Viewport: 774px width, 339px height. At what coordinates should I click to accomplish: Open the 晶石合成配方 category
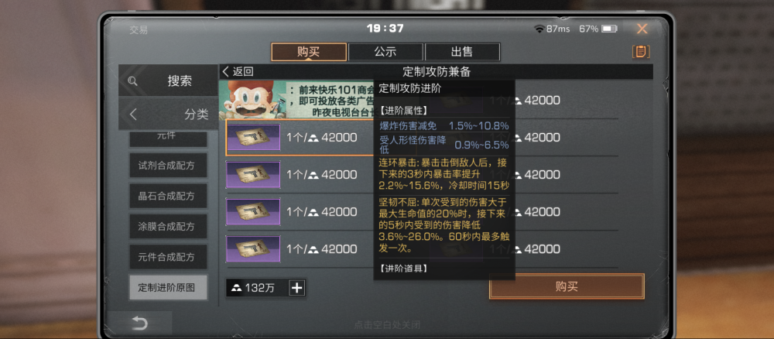(x=168, y=196)
